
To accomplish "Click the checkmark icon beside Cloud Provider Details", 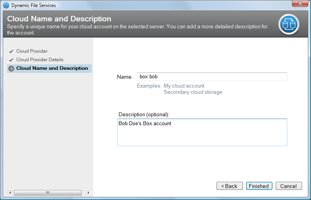I will (x=11, y=60).
